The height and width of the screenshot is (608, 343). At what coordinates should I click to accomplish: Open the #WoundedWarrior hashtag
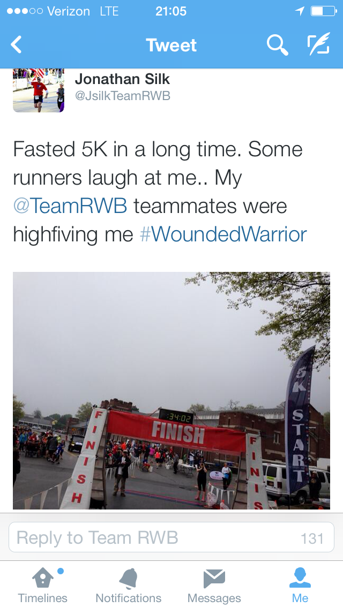(223, 234)
